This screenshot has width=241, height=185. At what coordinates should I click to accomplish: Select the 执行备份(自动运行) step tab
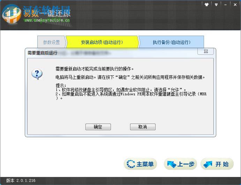[171, 42]
